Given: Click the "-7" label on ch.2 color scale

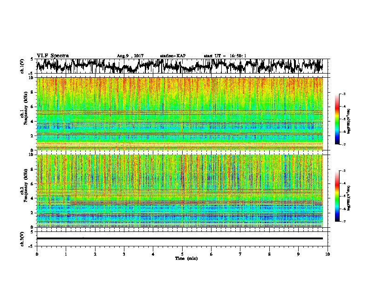Looking at the screenshot, I should pyautogui.click(x=344, y=221).
